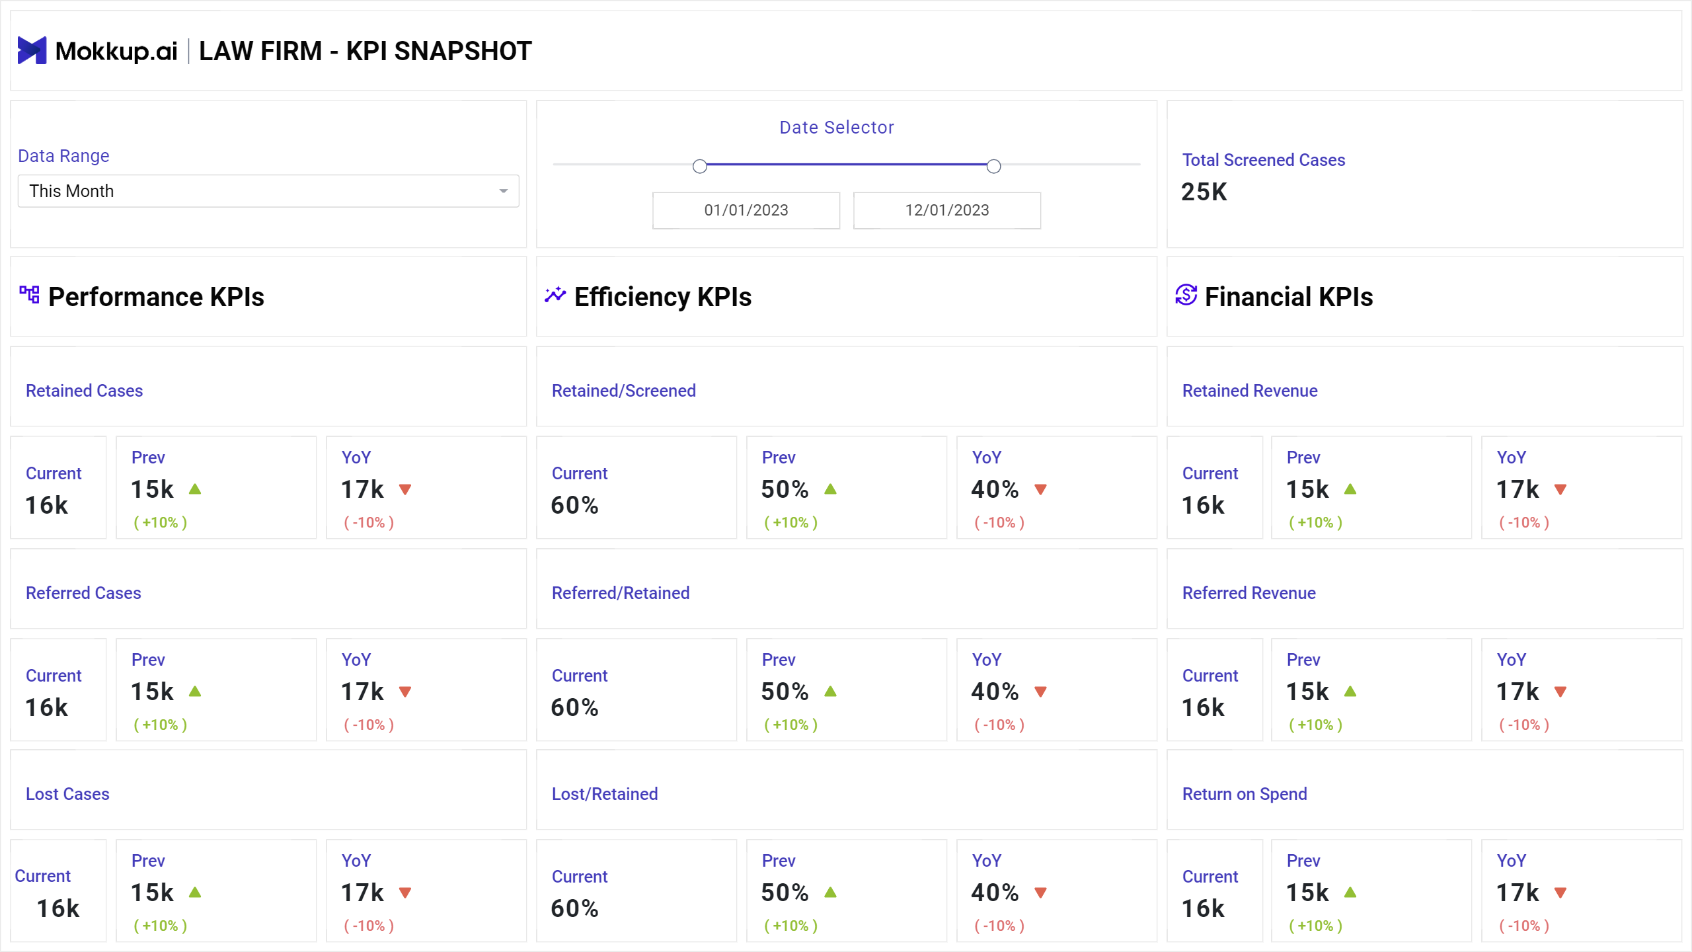Click the Lost Cases heading
Viewport: 1692px width, 952px height.
click(67, 794)
